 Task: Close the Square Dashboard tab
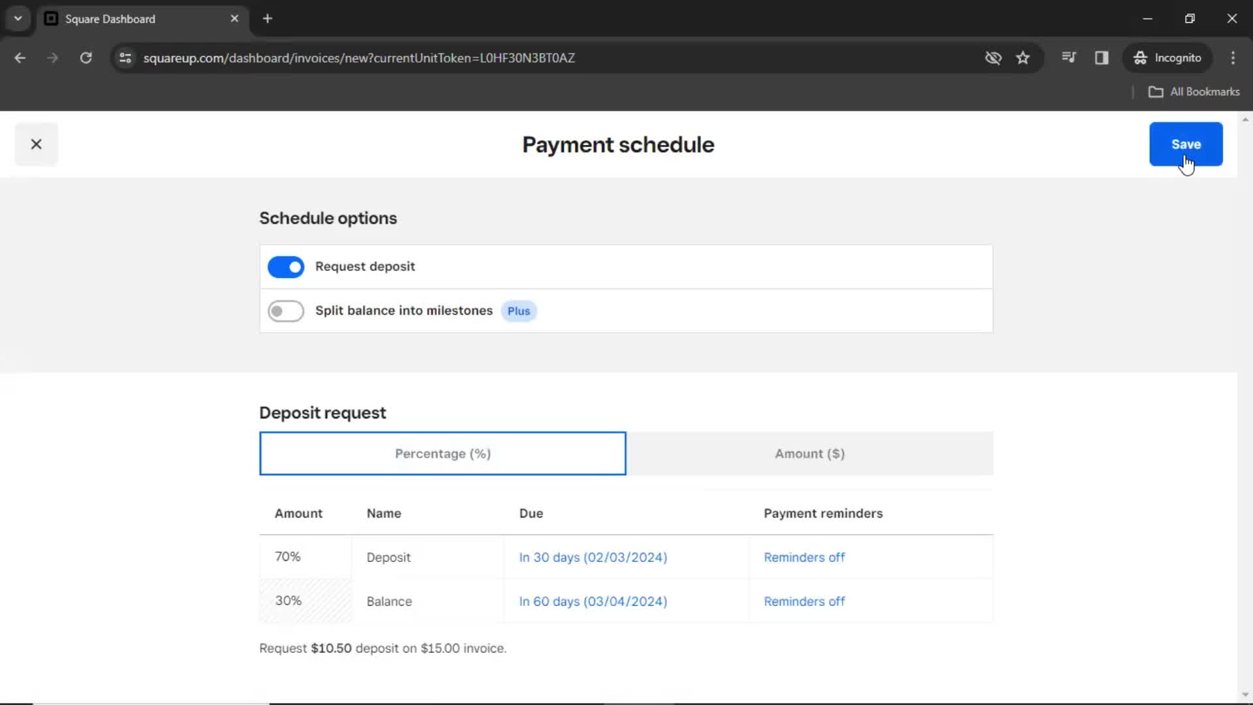click(234, 19)
